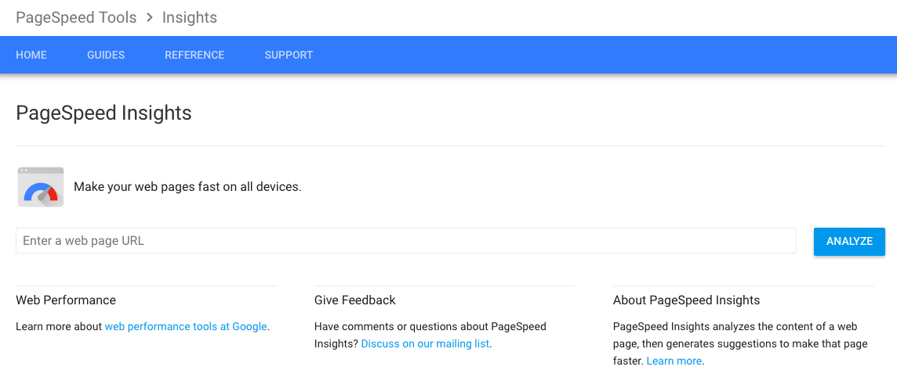The height and width of the screenshot is (381, 897).
Task: Focus the Enter a web page URL field
Action: pos(405,240)
